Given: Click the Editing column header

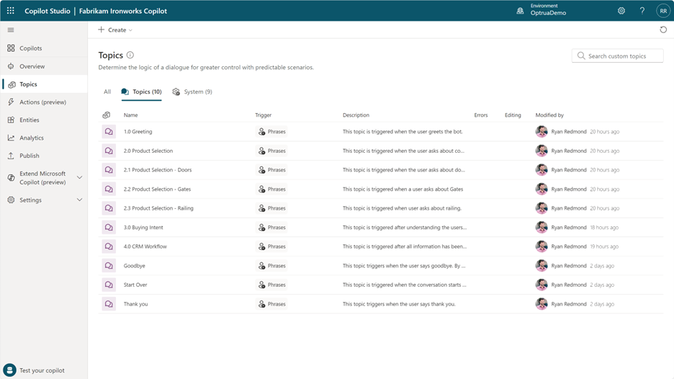Looking at the screenshot, I should [x=513, y=115].
